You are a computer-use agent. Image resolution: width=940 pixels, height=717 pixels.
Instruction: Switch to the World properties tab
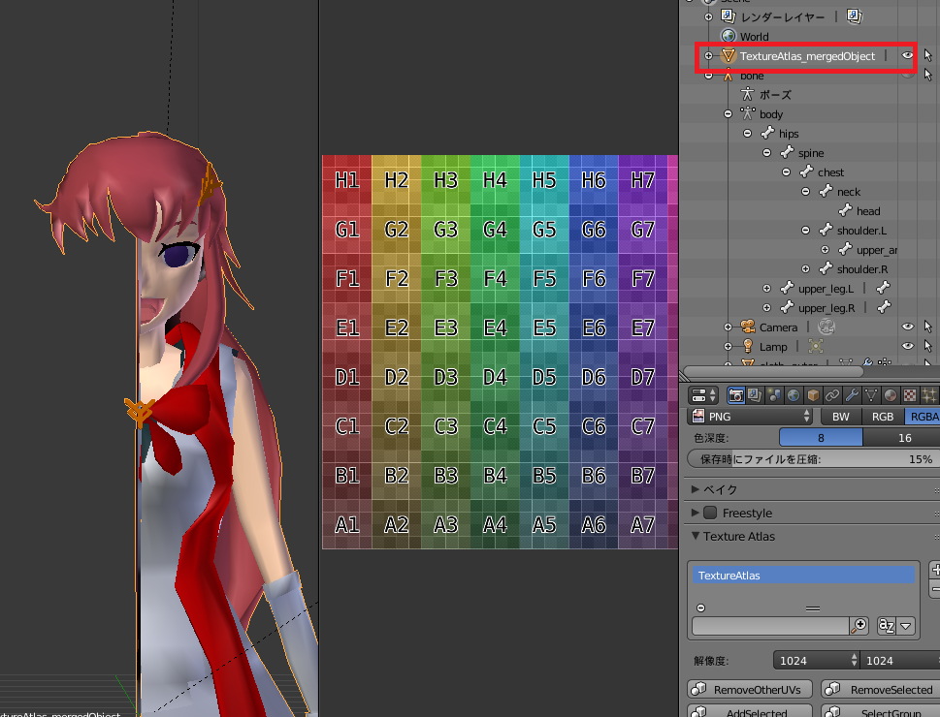(794, 394)
